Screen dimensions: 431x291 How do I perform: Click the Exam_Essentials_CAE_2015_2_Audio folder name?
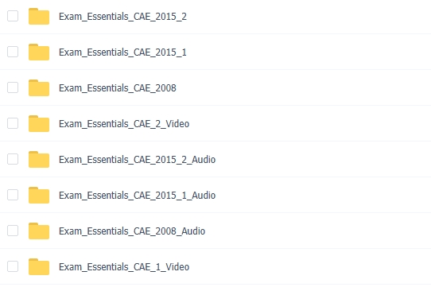[x=137, y=159]
